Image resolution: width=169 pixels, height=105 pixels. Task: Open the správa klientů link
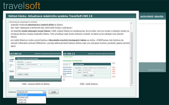pyautogui.click(x=147, y=16)
